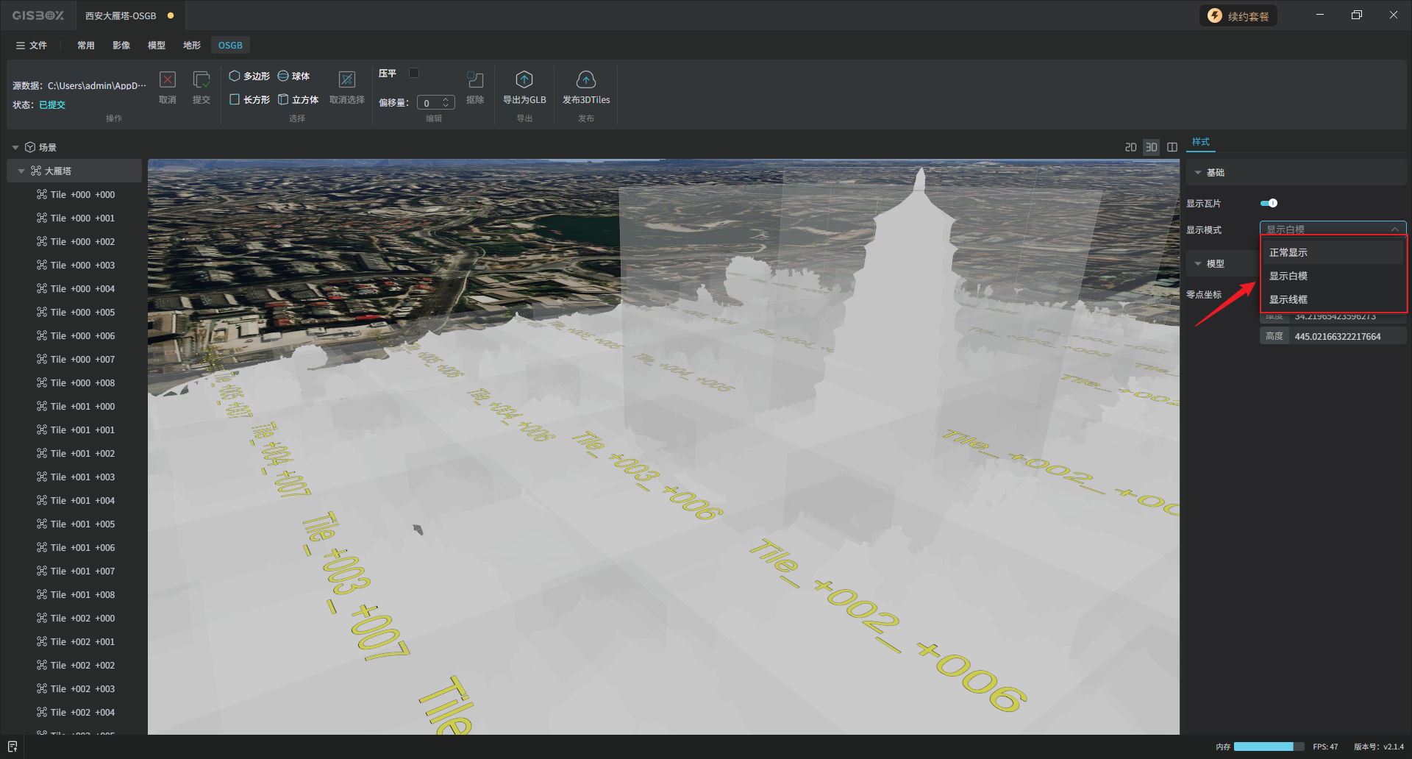
Task: Collapse the 基础 section in style panel
Action: [1198, 173]
